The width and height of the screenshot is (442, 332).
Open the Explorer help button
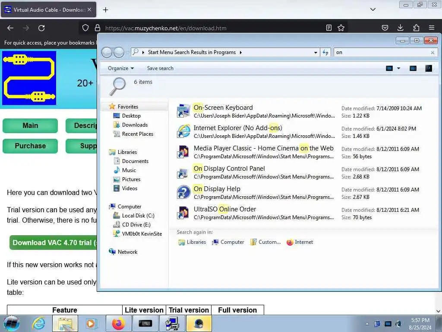coord(429,68)
